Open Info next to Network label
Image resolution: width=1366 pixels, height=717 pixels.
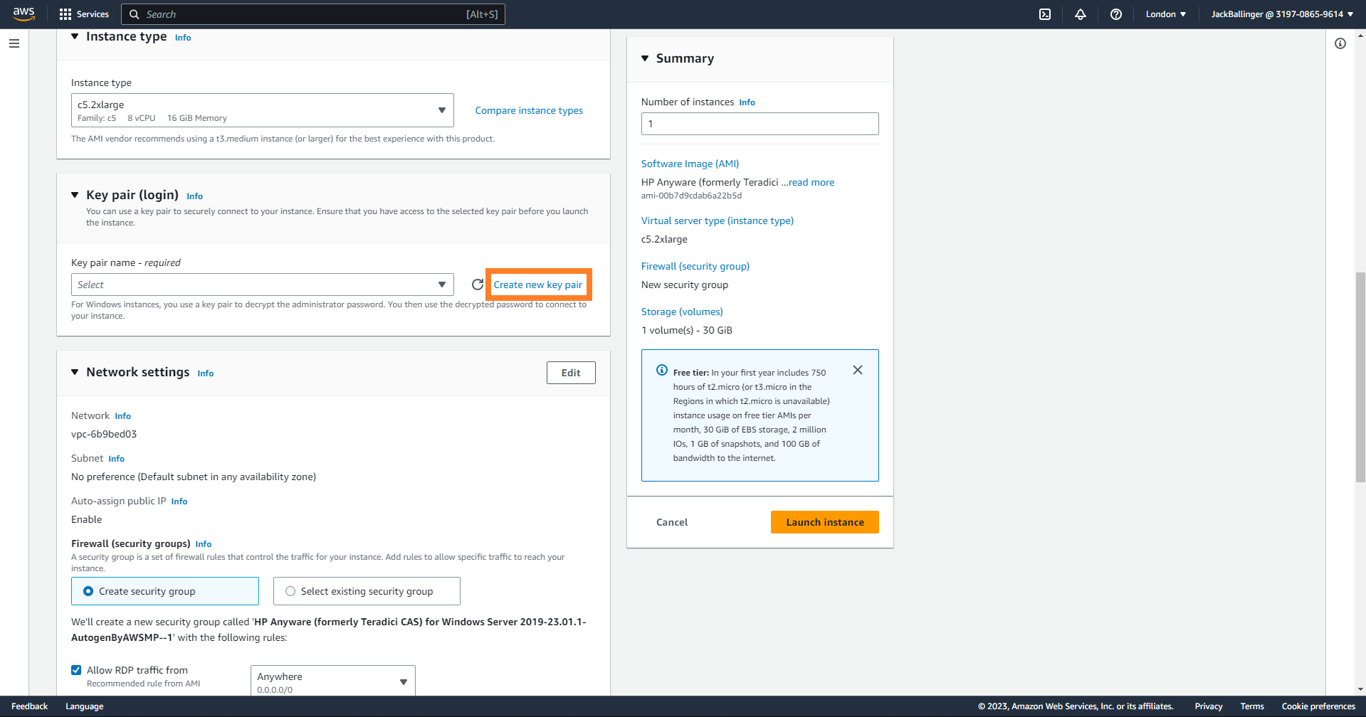click(x=123, y=416)
